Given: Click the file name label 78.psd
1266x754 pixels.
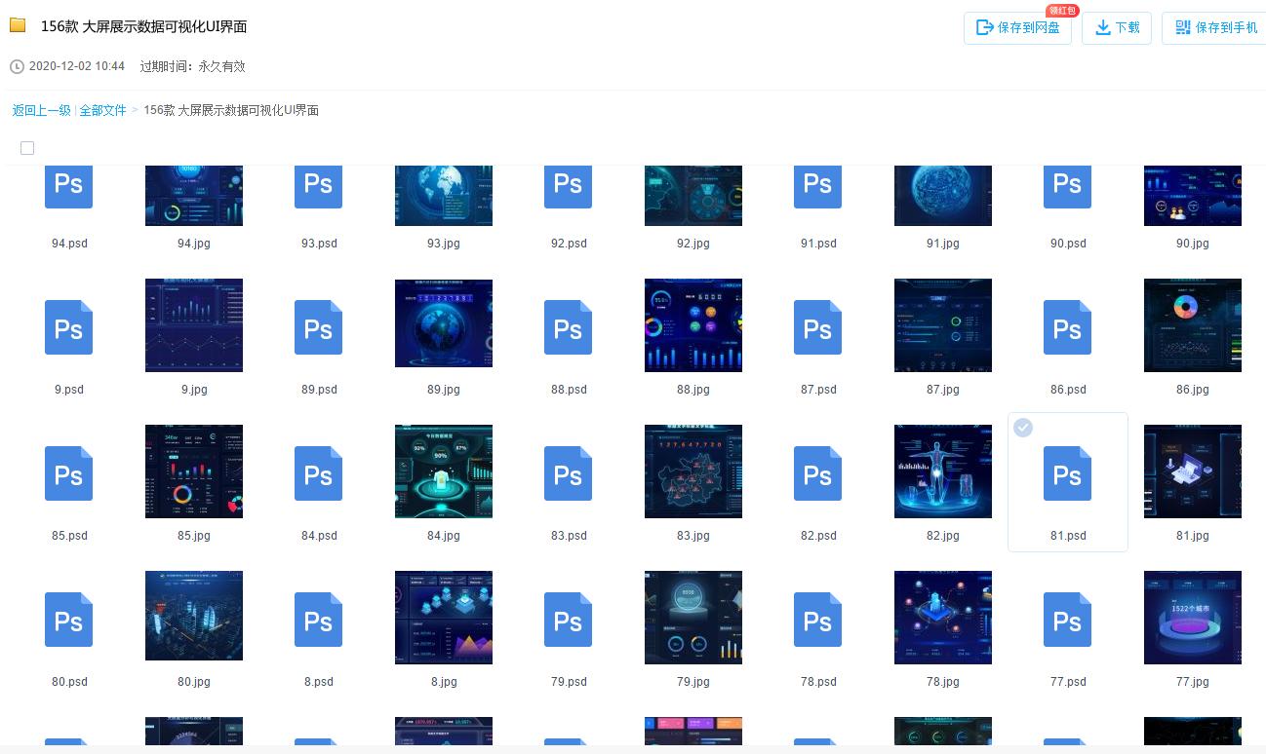Looking at the screenshot, I should pos(818,682).
